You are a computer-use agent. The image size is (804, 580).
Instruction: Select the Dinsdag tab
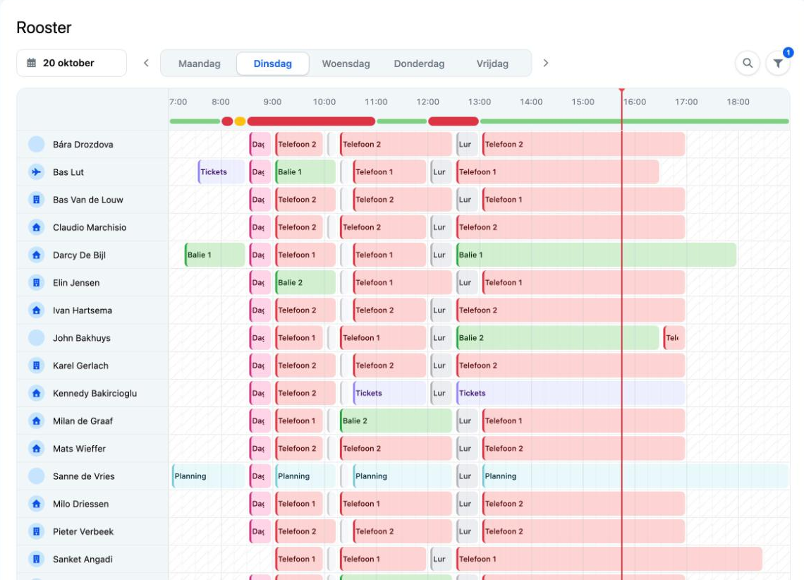point(273,64)
